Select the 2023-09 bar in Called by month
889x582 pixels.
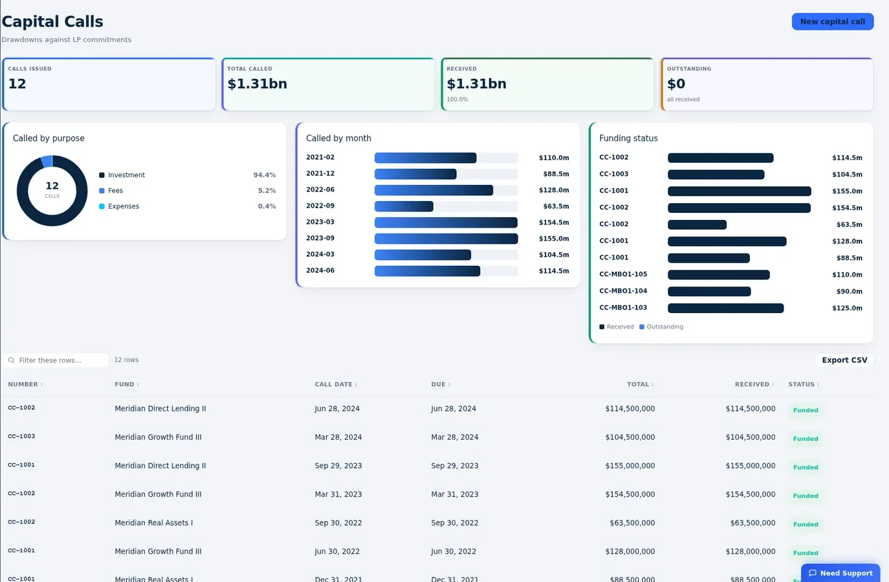[x=446, y=239]
